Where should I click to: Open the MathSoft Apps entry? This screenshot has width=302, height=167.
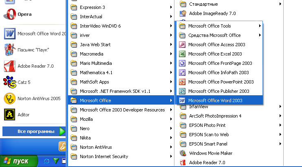pos(121,82)
